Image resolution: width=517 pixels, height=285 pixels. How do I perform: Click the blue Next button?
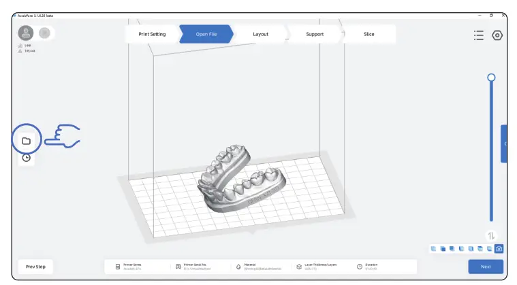(x=486, y=267)
